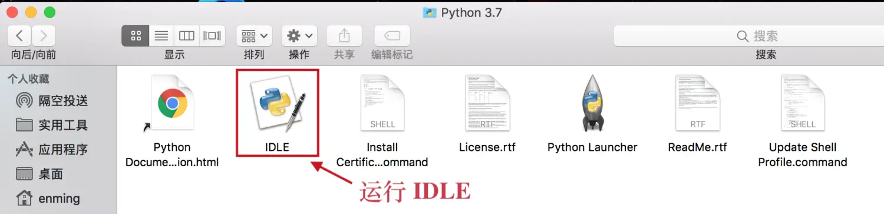Open Applications (应用程序) in the sidebar
The width and height of the screenshot is (884, 214).
point(52,150)
